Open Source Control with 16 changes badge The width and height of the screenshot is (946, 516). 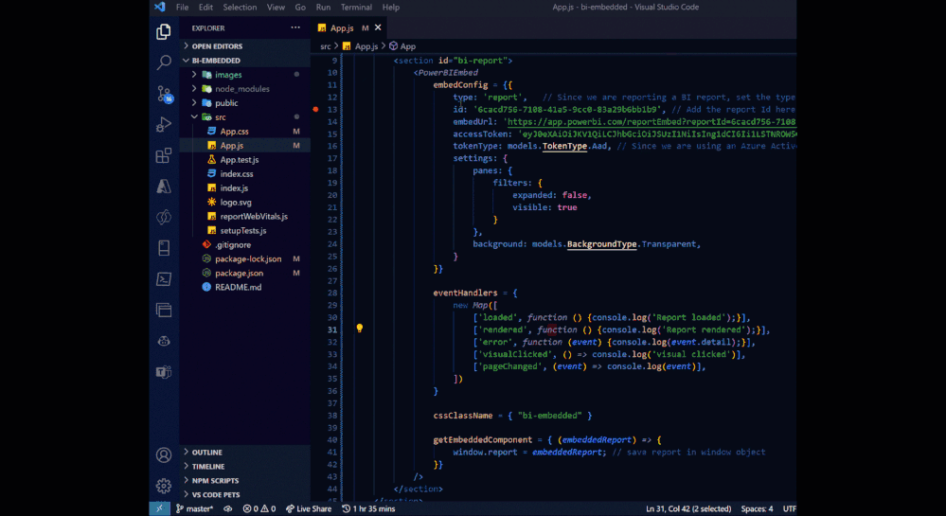tap(164, 94)
